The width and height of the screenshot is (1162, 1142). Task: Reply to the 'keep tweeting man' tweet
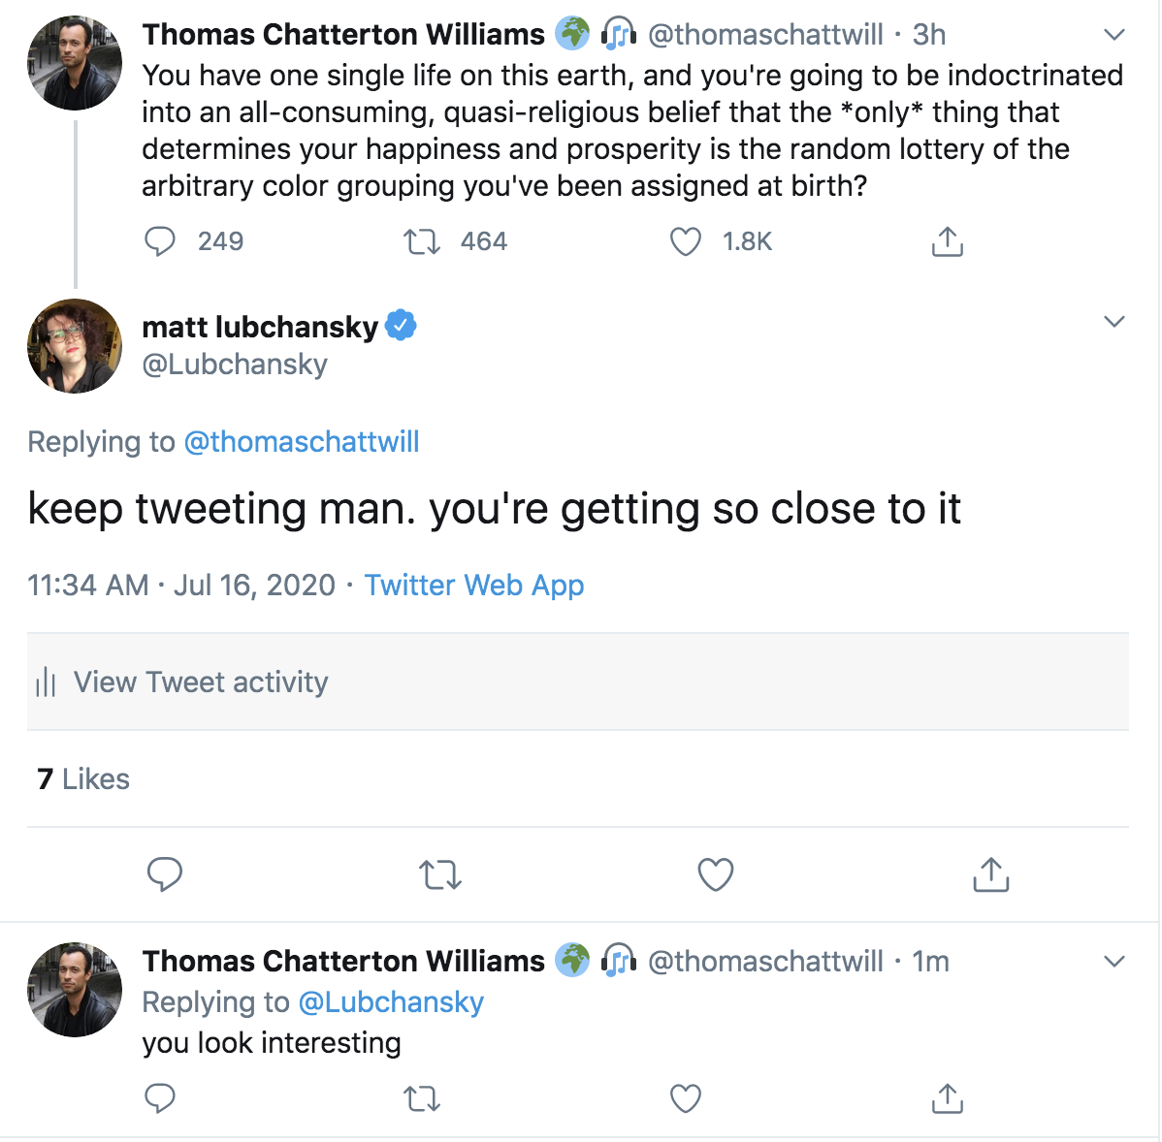click(x=165, y=874)
